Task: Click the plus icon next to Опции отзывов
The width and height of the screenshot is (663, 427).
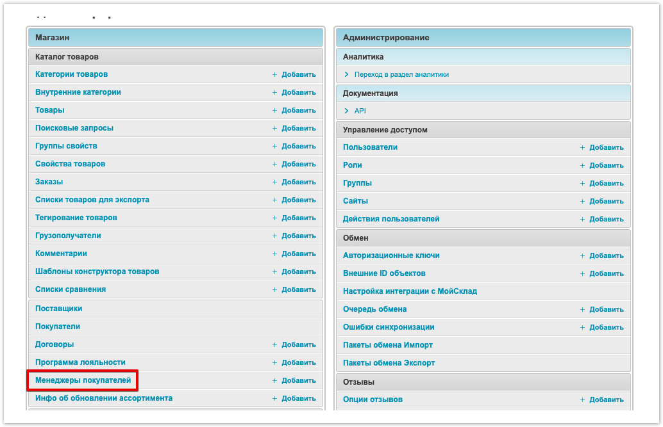Action: [582, 399]
